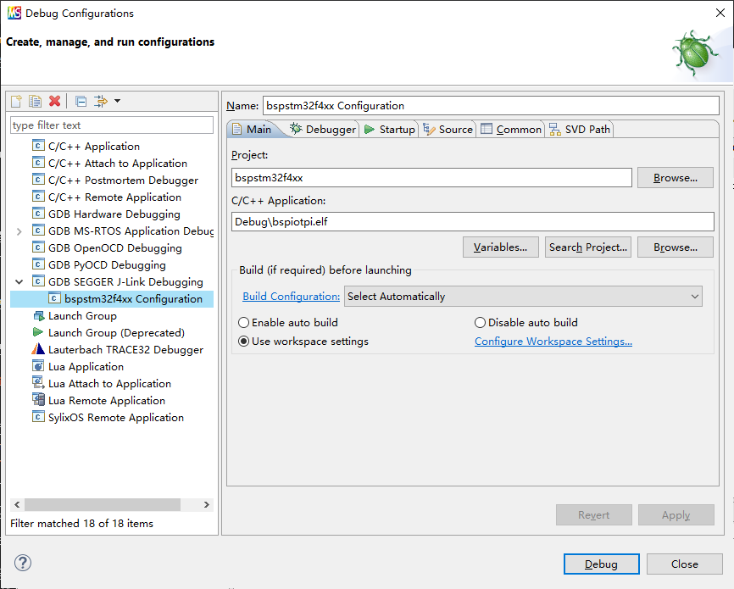Delete the selected launch configuration
734x589 pixels.
[55, 101]
